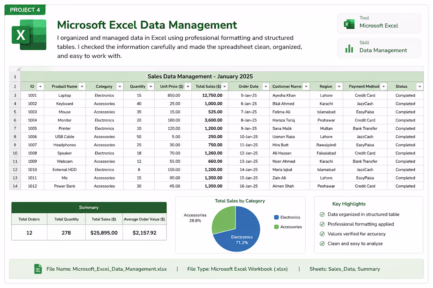Click check icon beside Data organized in structured table
433x288 pixels.
click(322, 215)
